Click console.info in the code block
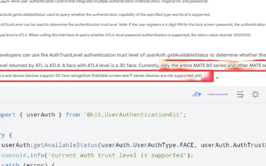Screen dimensions: 266x166 click(x=21, y=155)
